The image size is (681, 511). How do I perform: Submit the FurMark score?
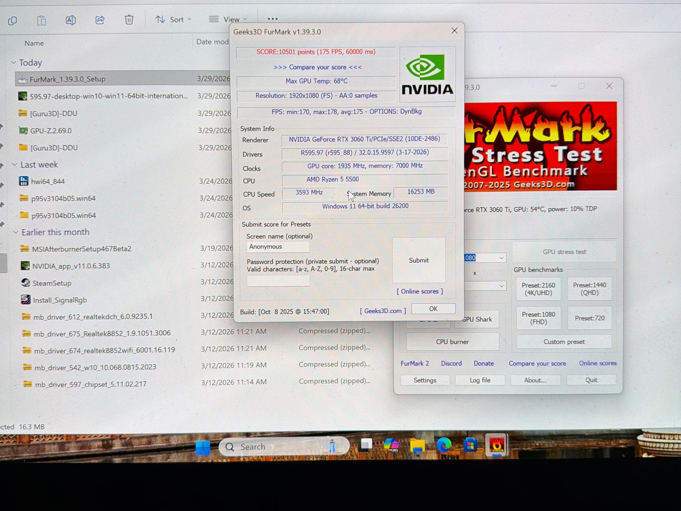point(419,260)
